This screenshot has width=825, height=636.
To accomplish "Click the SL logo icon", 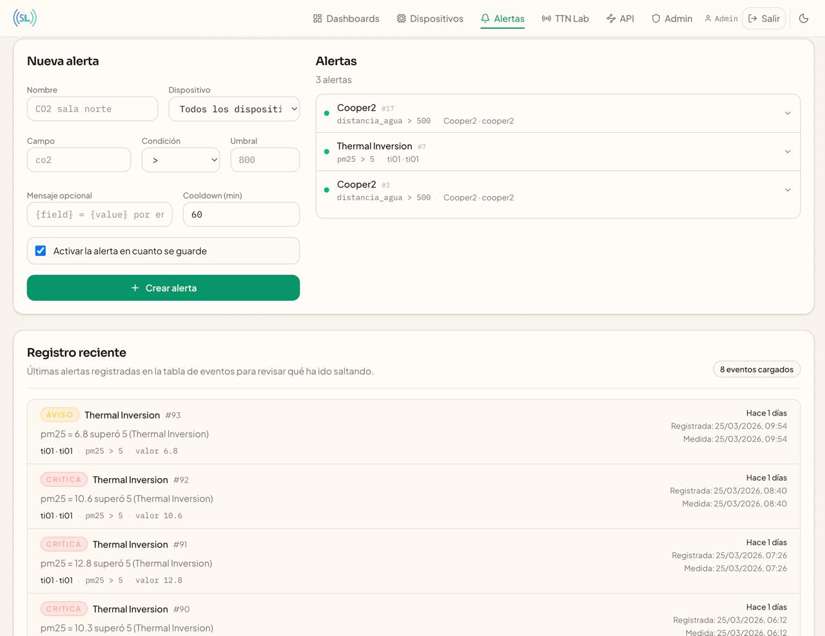I will 24,18.
